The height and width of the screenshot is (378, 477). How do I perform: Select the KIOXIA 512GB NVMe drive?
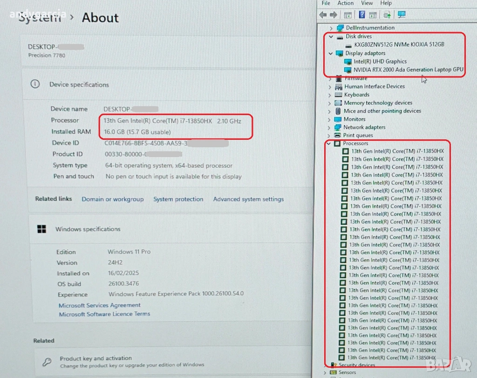(x=399, y=45)
